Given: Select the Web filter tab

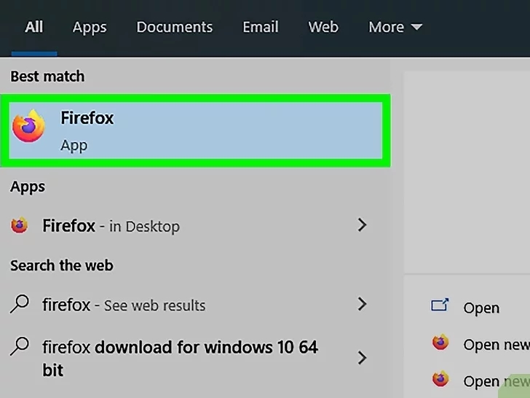Looking at the screenshot, I should [x=323, y=27].
